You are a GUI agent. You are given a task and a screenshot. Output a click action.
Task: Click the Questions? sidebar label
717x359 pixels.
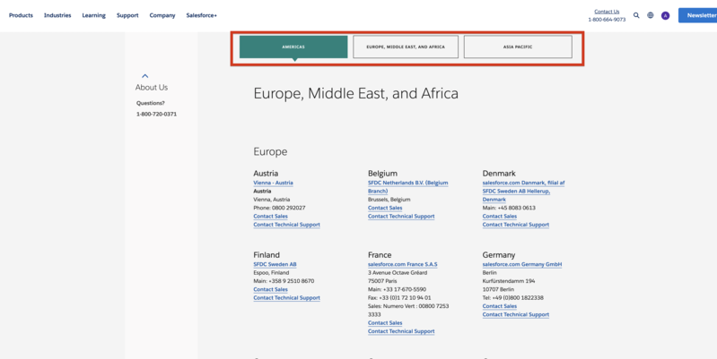pyautogui.click(x=151, y=103)
